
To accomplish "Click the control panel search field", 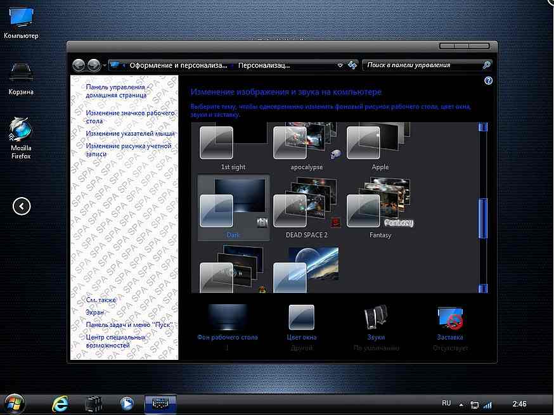I will (x=422, y=65).
